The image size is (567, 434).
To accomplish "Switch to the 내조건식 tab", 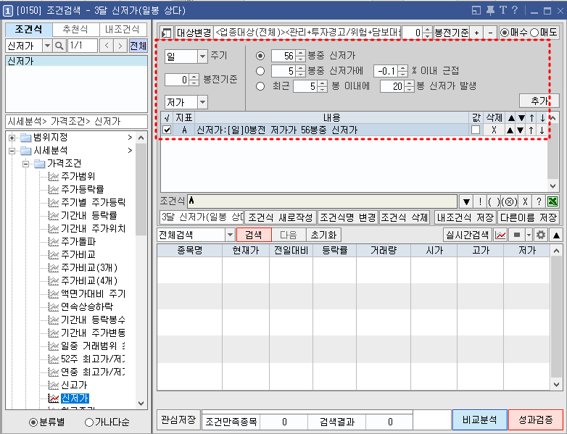I will [x=123, y=29].
